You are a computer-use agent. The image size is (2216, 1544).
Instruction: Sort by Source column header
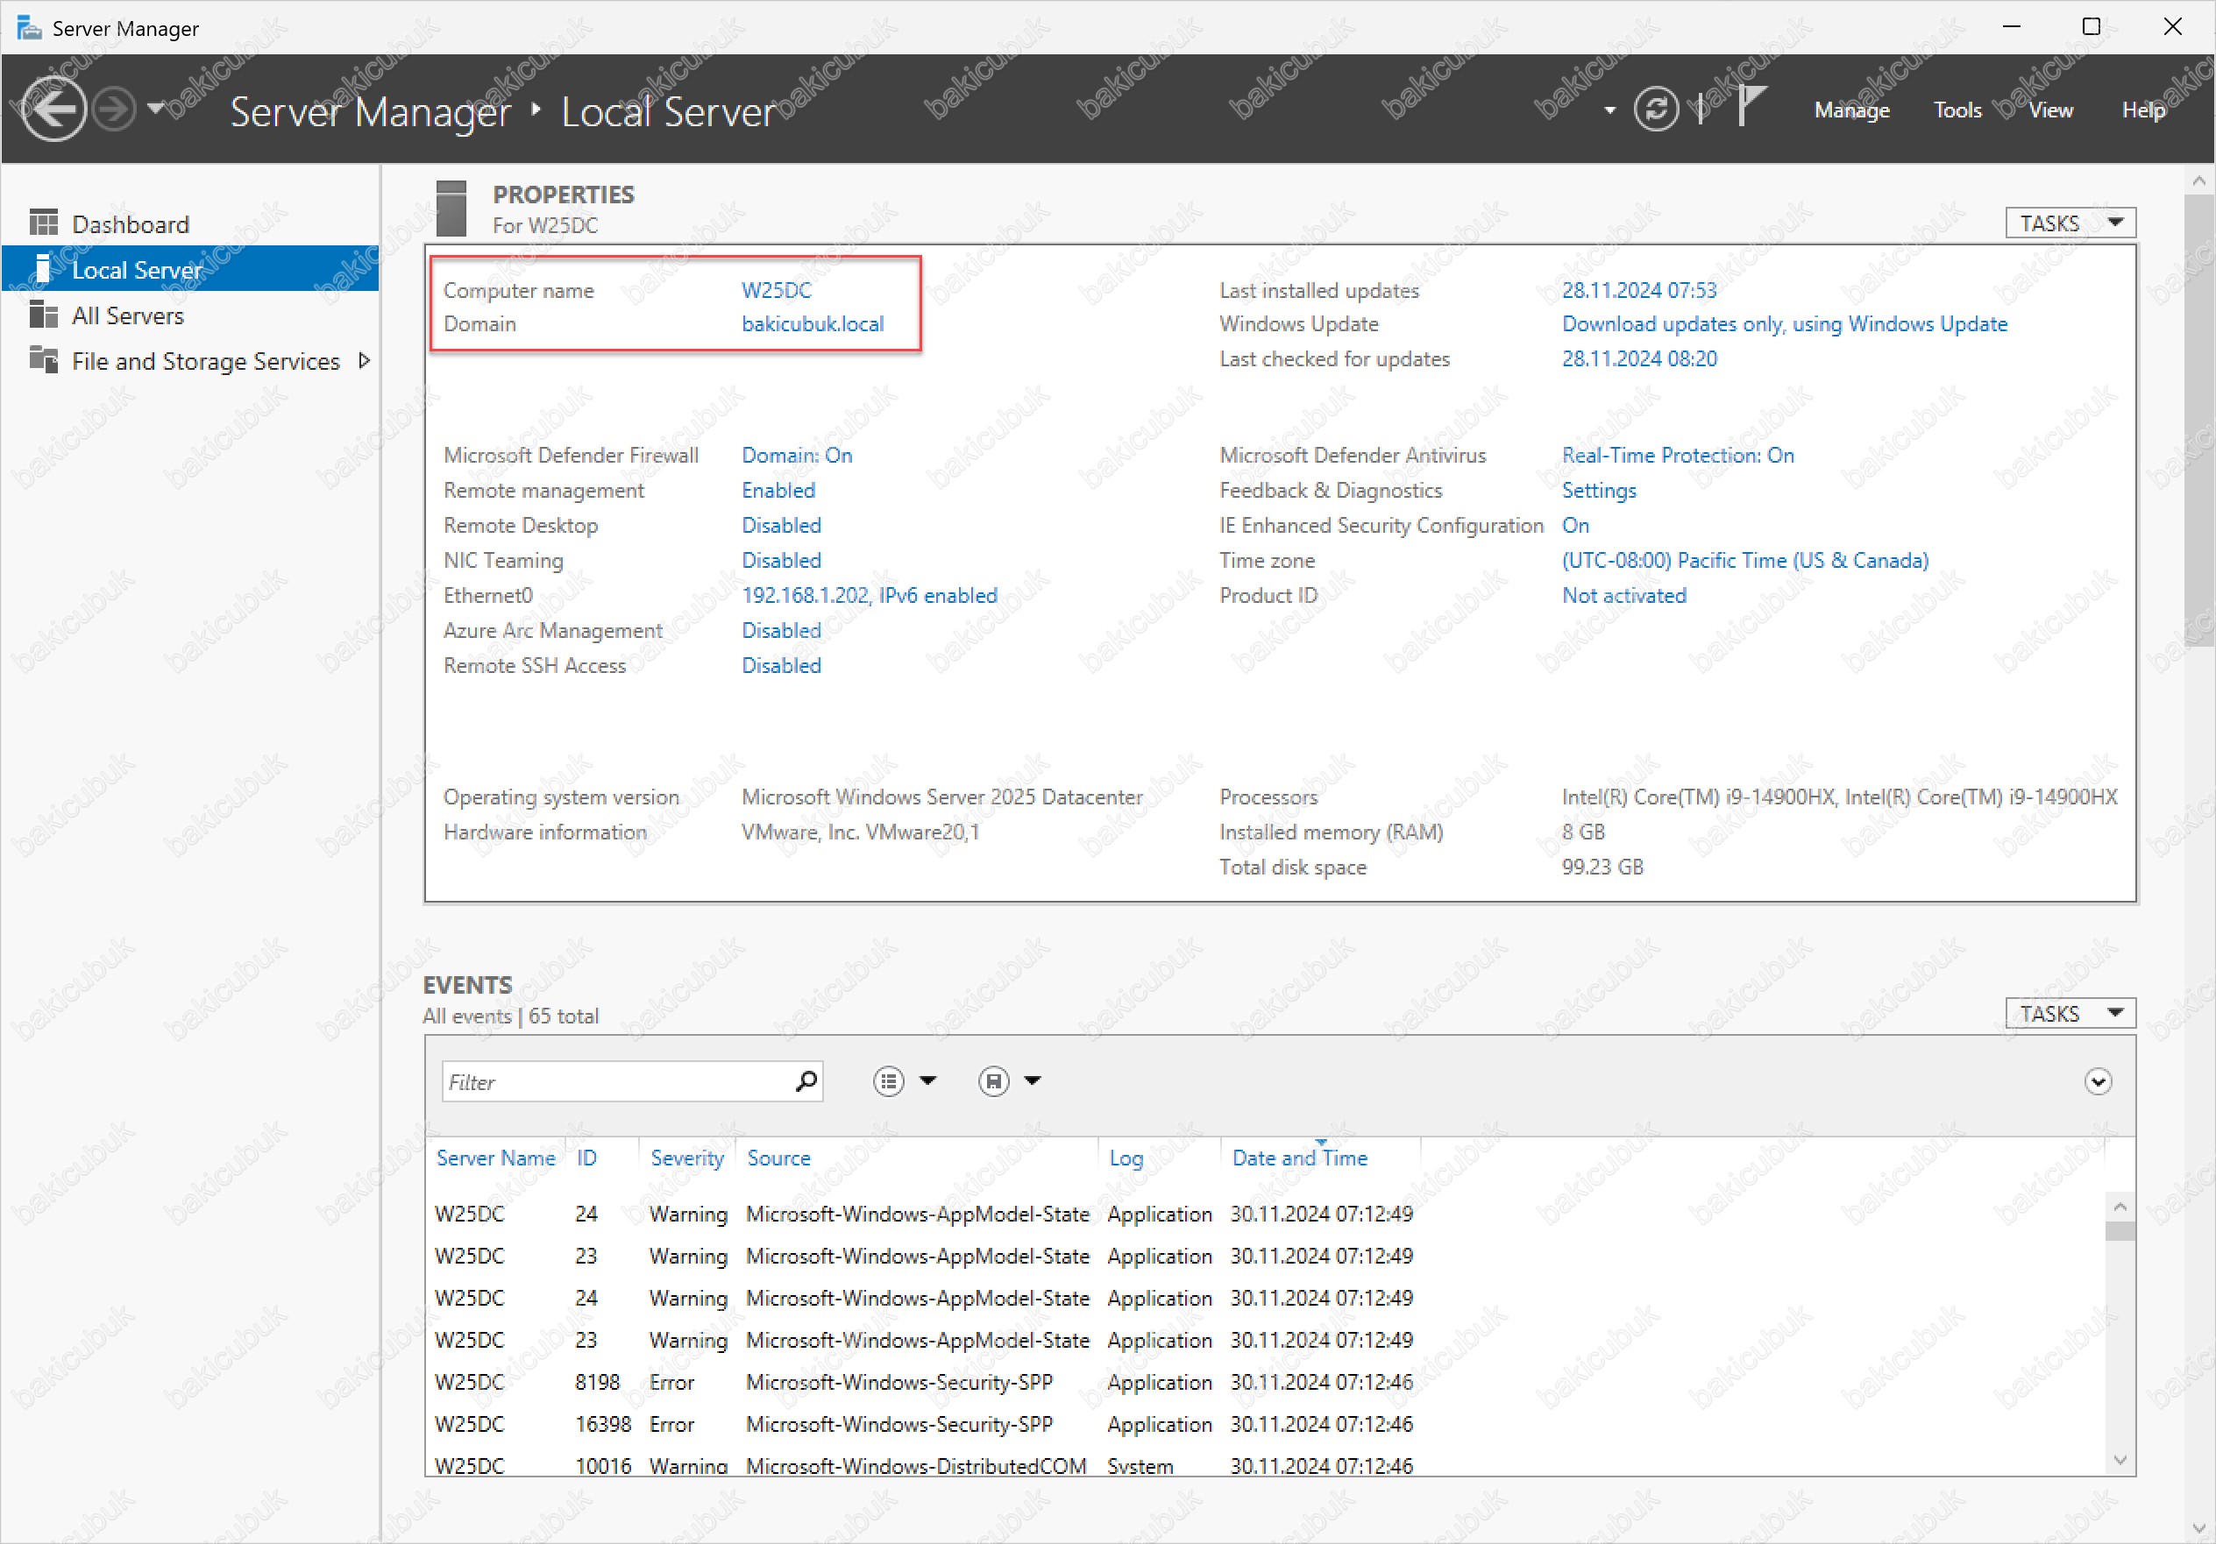pos(778,1158)
